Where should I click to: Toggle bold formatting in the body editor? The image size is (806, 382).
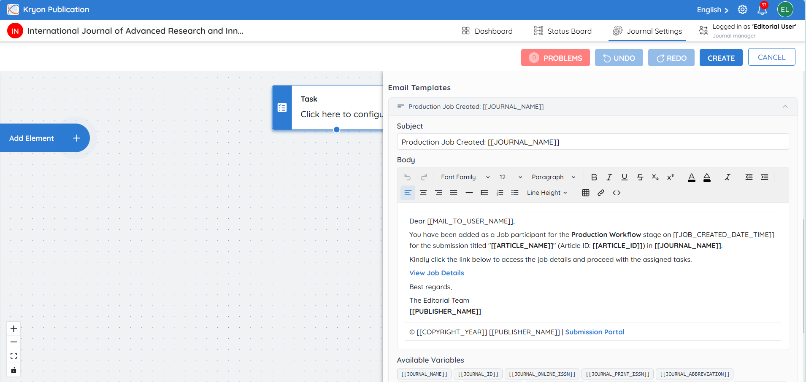[594, 177]
